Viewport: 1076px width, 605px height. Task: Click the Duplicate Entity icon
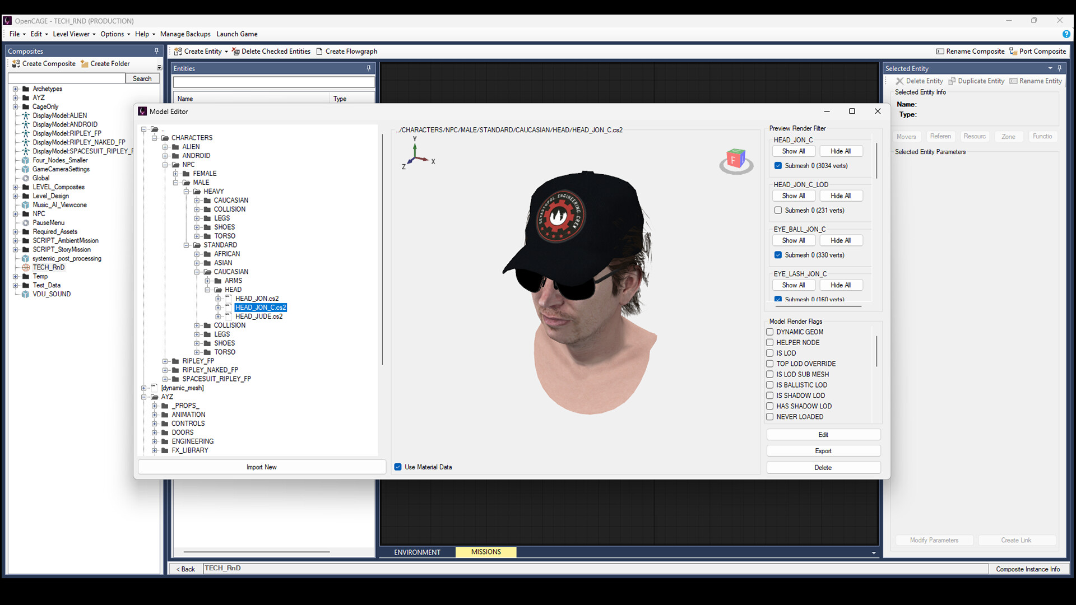[x=952, y=81]
